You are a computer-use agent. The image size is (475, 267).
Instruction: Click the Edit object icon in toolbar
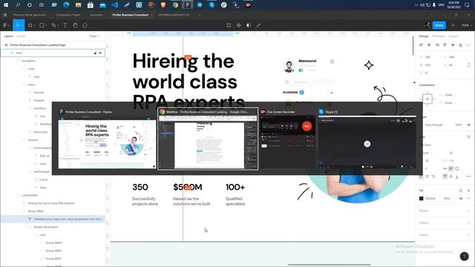229,25
